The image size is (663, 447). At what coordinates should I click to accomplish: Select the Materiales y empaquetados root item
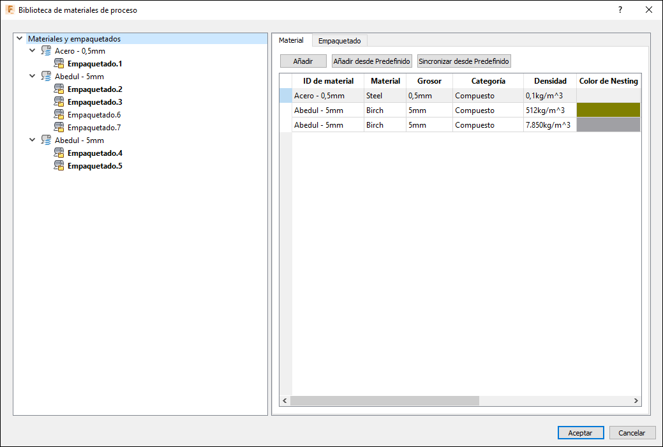tap(147, 38)
